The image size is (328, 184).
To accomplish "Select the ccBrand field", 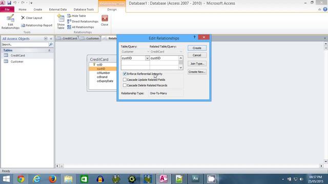I will coord(102,77).
